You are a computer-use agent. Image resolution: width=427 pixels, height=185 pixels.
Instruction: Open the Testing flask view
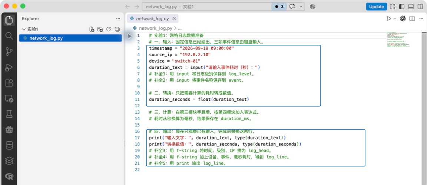click(9, 114)
